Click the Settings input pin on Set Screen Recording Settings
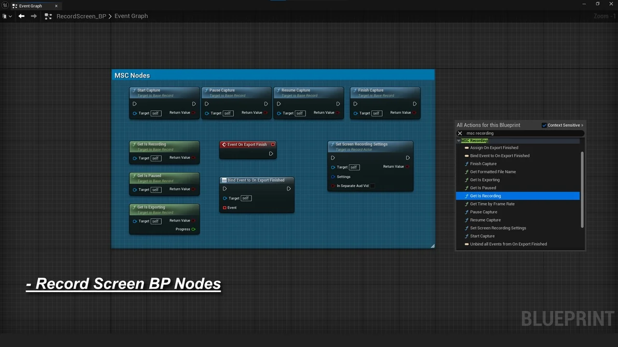The height and width of the screenshot is (347, 618). pyautogui.click(x=333, y=177)
